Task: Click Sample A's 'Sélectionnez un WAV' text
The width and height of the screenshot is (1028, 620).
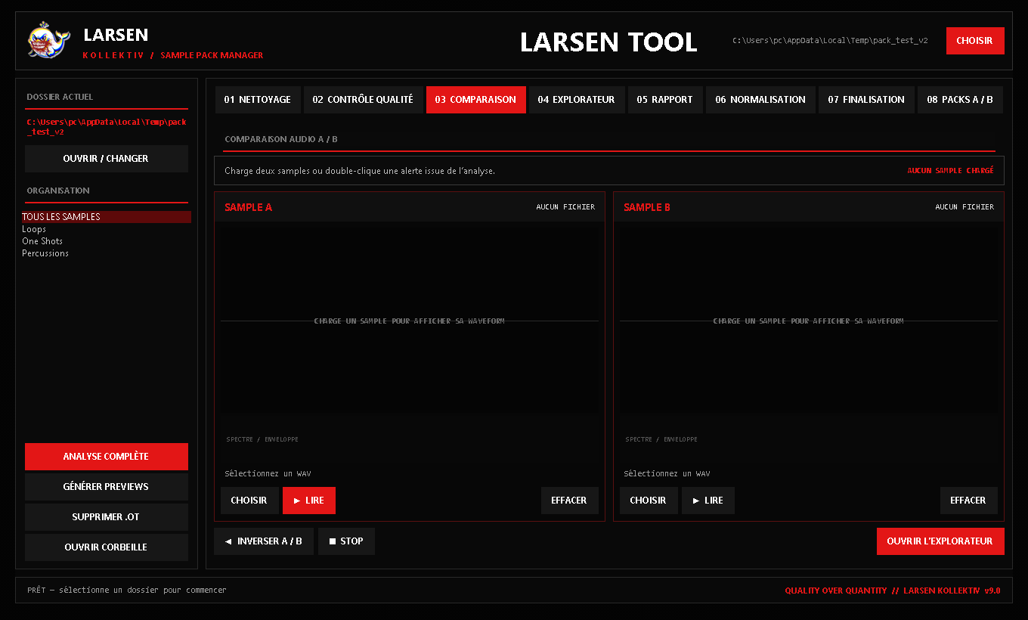Action: tap(268, 474)
